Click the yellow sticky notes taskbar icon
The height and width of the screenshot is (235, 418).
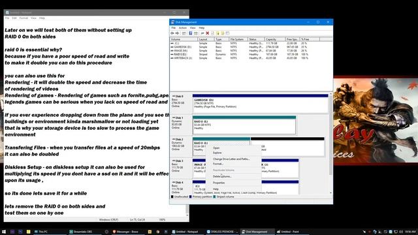click(29, 232)
